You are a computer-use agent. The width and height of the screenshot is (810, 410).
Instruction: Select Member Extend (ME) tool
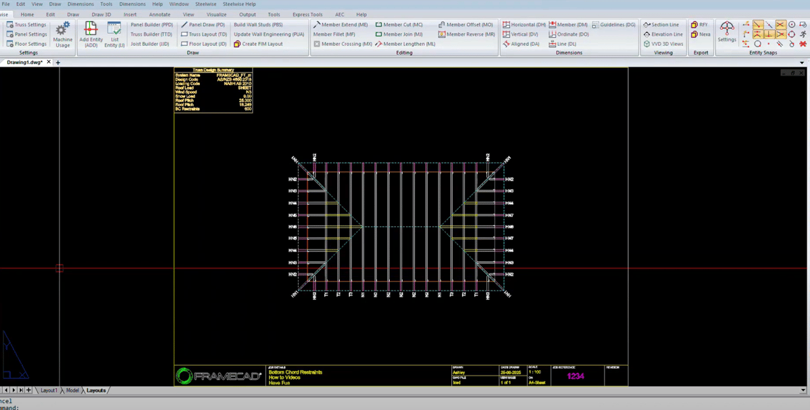[340, 24]
